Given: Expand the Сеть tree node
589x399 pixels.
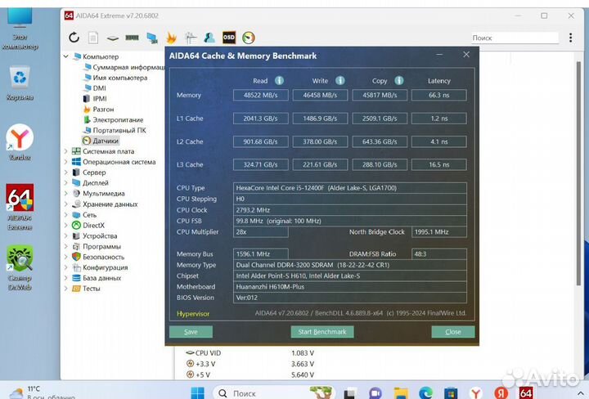Looking at the screenshot, I should [66, 215].
